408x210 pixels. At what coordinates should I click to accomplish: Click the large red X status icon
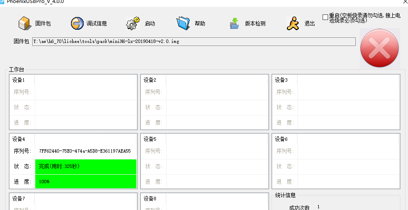pyautogui.click(x=379, y=48)
